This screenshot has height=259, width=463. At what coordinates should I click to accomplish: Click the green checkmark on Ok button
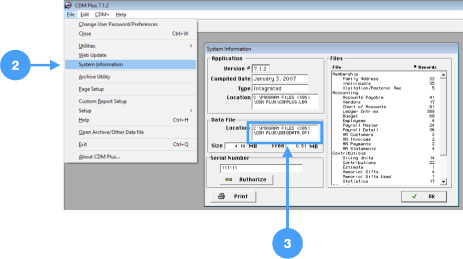[x=414, y=197]
